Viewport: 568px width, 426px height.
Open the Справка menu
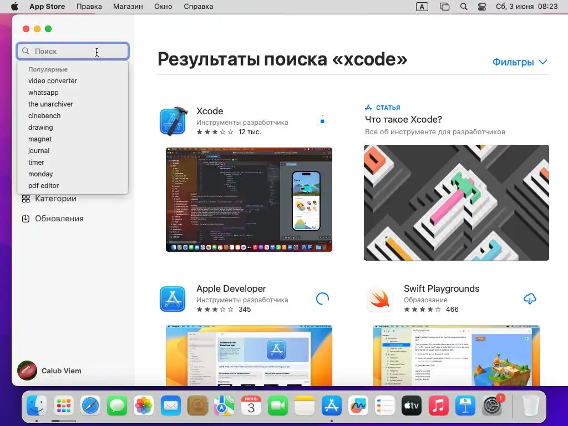click(x=198, y=7)
